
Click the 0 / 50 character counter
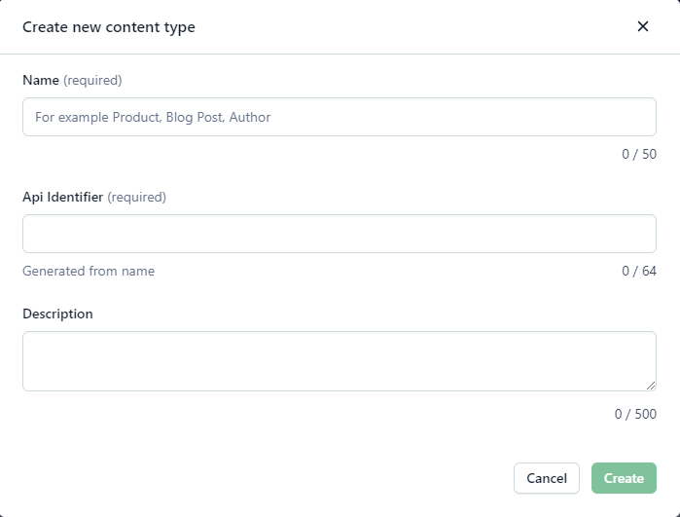click(x=639, y=154)
